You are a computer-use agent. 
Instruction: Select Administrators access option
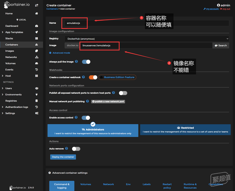93,131
